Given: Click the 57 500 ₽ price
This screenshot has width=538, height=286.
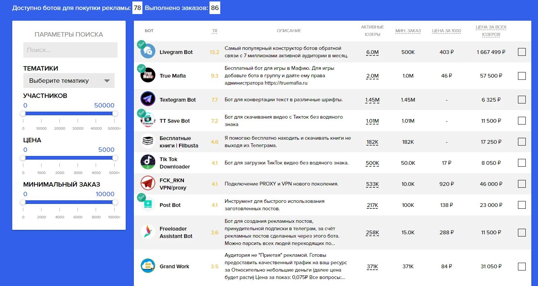Looking at the screenshot, I should pyautogui.click(x=491, y=76).
